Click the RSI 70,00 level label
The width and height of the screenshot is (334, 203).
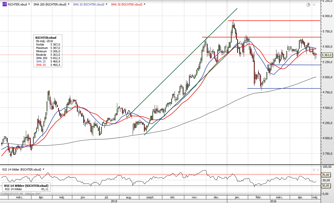pyautogui.click(x=325, y=174)
